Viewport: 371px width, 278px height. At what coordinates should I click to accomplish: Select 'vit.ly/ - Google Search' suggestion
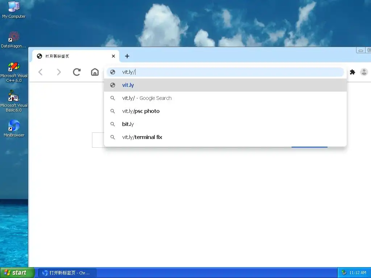[225, 98]
